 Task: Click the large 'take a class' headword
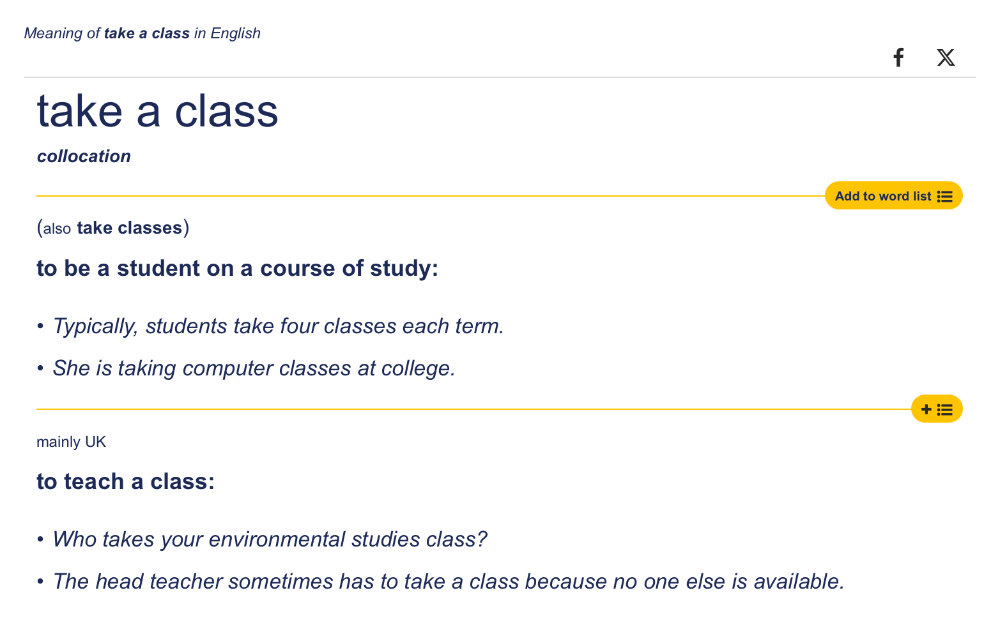158,112
